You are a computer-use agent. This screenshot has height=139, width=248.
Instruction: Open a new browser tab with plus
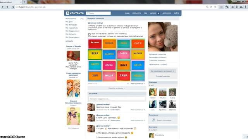click(x=24, y=2)
